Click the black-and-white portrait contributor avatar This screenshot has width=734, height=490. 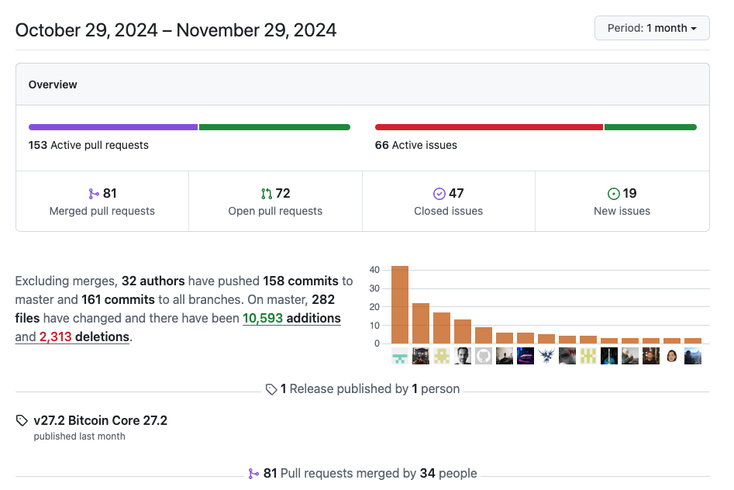[463, 356]
